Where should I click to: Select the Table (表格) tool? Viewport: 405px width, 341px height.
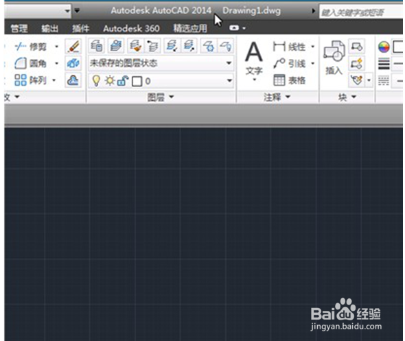[x=289, y=80]
